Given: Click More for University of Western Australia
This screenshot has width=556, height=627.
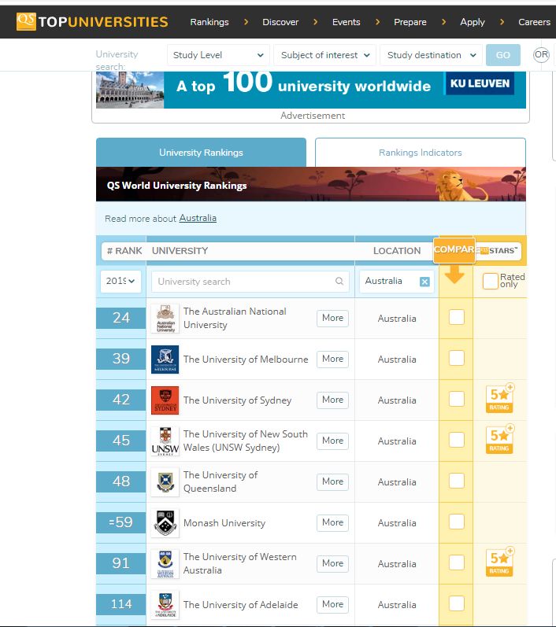Looking at the screenshot, I should point(332,563).
